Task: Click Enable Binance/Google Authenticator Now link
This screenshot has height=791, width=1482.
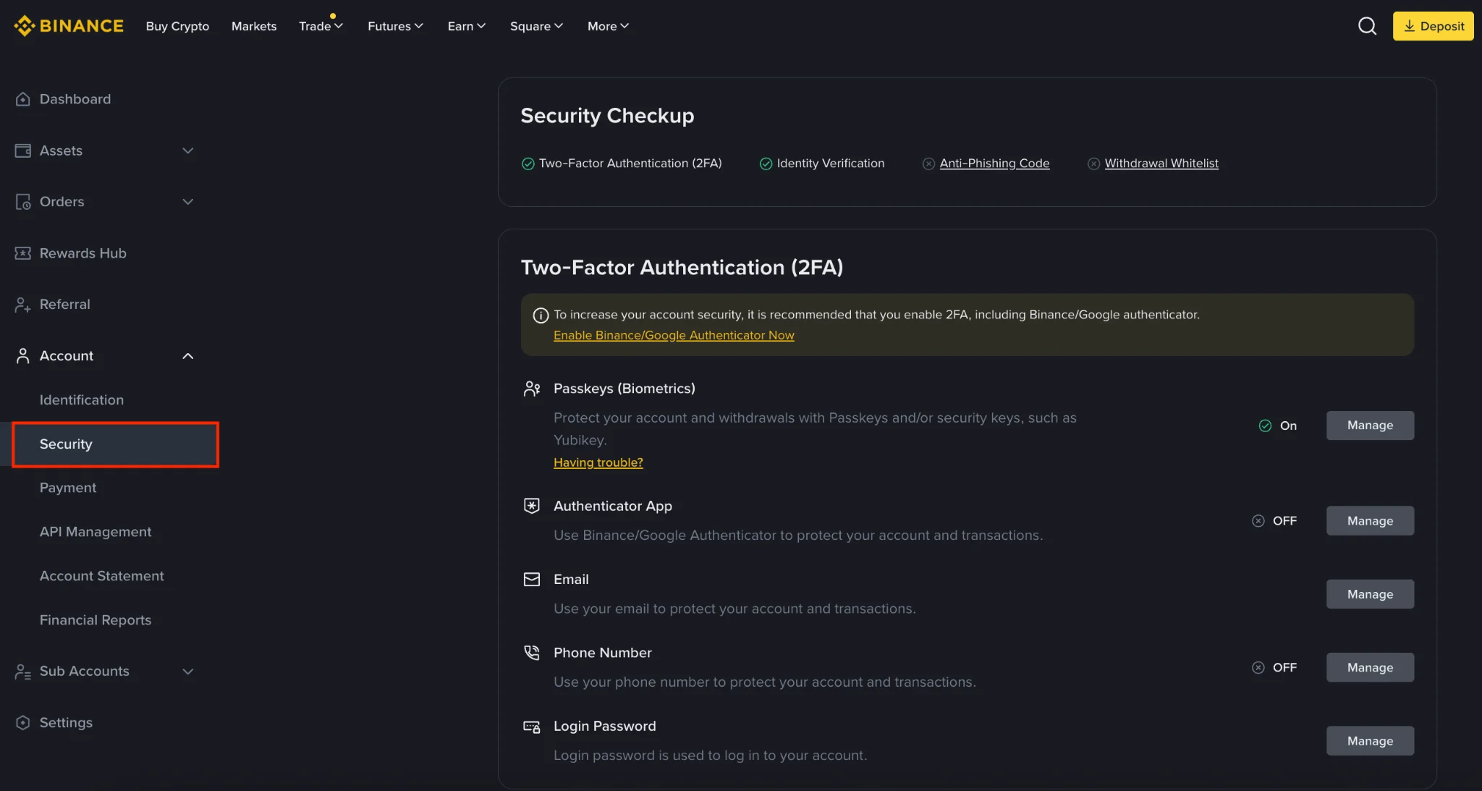Action: click(x=674, y=336)
